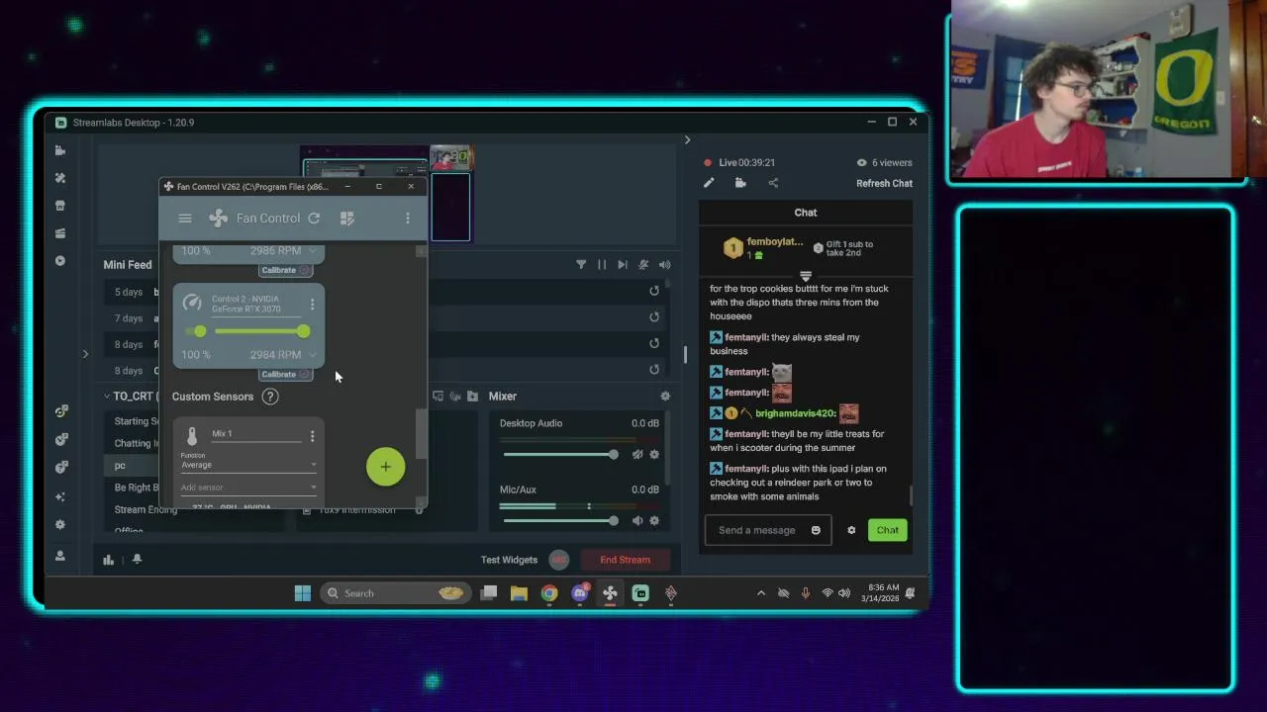Pause the Mini Feed alert queue

pyautogui.click(x=602, y=265)
